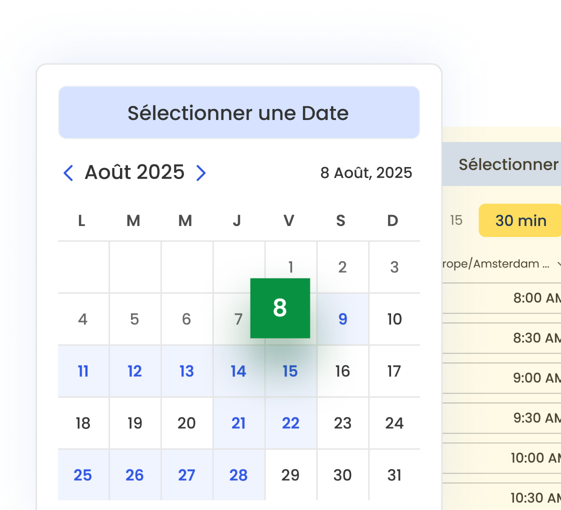Select August 15 date cell
Viewport: 561px width, 510px height.
(x=290, y=371)
